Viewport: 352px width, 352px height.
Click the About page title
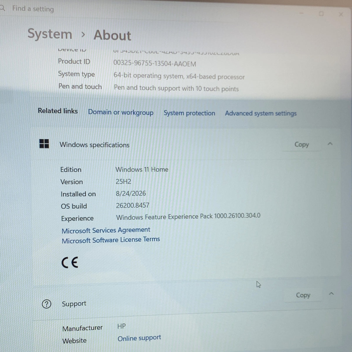coord(112,35)
